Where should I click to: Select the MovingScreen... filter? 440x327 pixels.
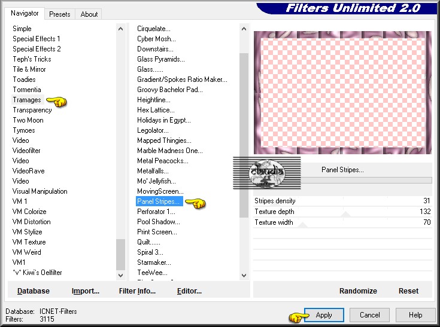pyautogui.click(x=160, y=191)
